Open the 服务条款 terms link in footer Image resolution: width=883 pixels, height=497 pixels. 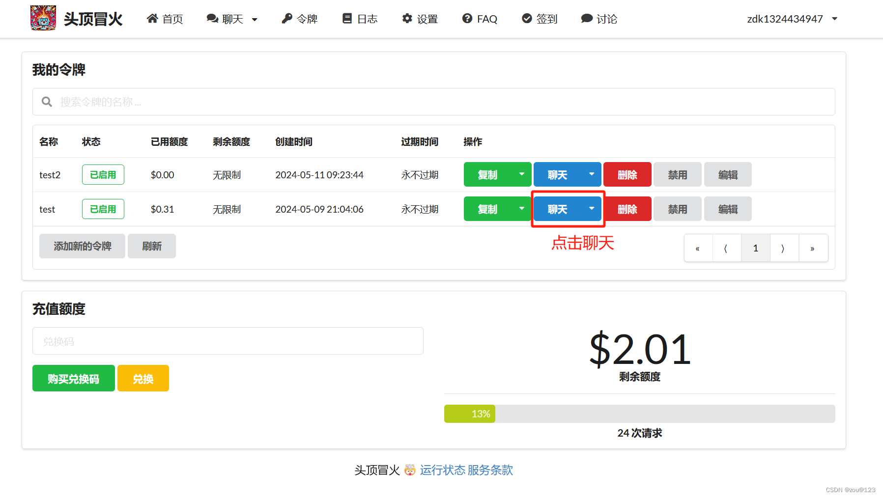click(x=490, y=470)
